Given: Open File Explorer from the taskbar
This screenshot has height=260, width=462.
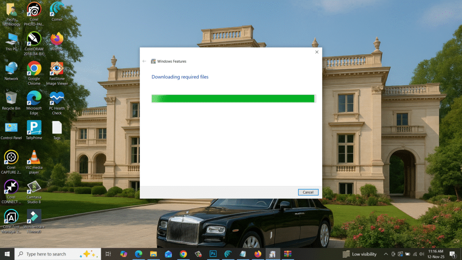Looking at the screenshot, I should tap(153, 253).
